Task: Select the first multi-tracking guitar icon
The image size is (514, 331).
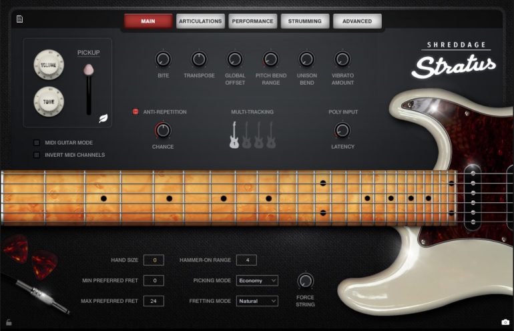Action: [x=234, y=134]
